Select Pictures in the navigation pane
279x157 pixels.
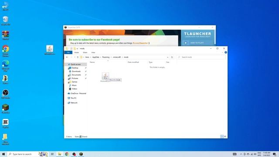[x=75, y=78]
